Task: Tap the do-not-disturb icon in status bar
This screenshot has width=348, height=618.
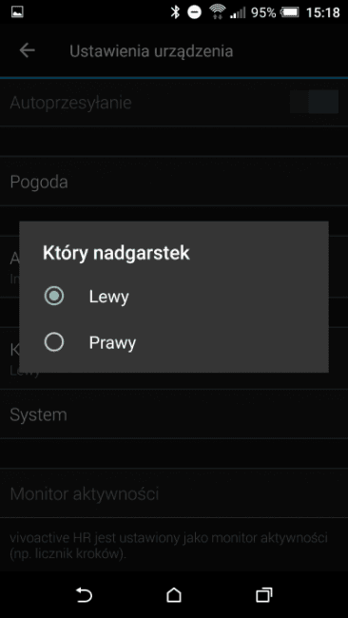Action: 194,12
